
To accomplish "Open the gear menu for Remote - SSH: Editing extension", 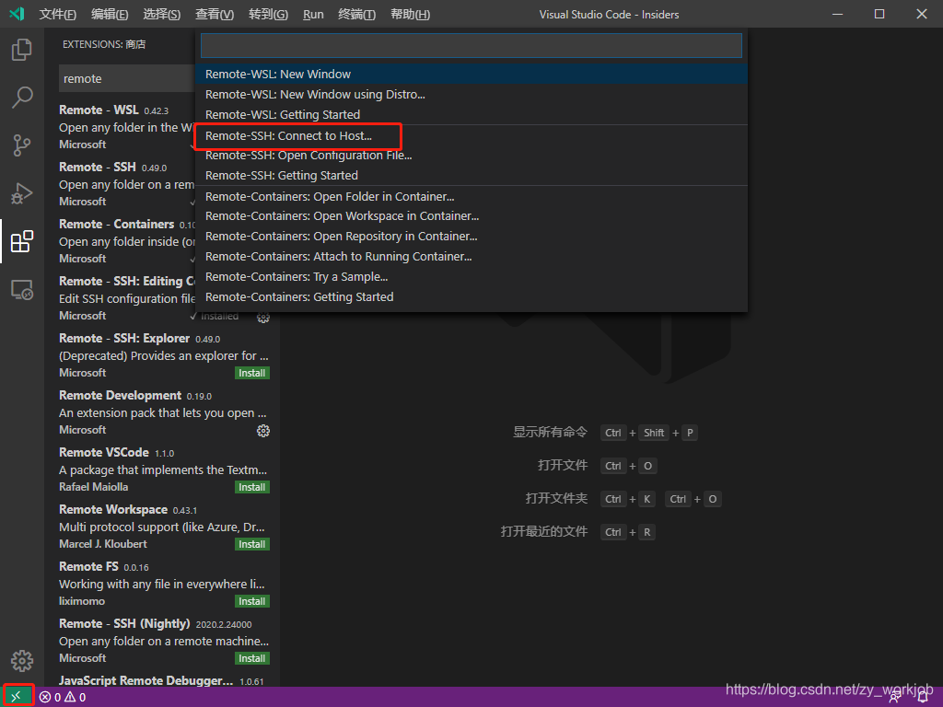I will coord(262,317).
